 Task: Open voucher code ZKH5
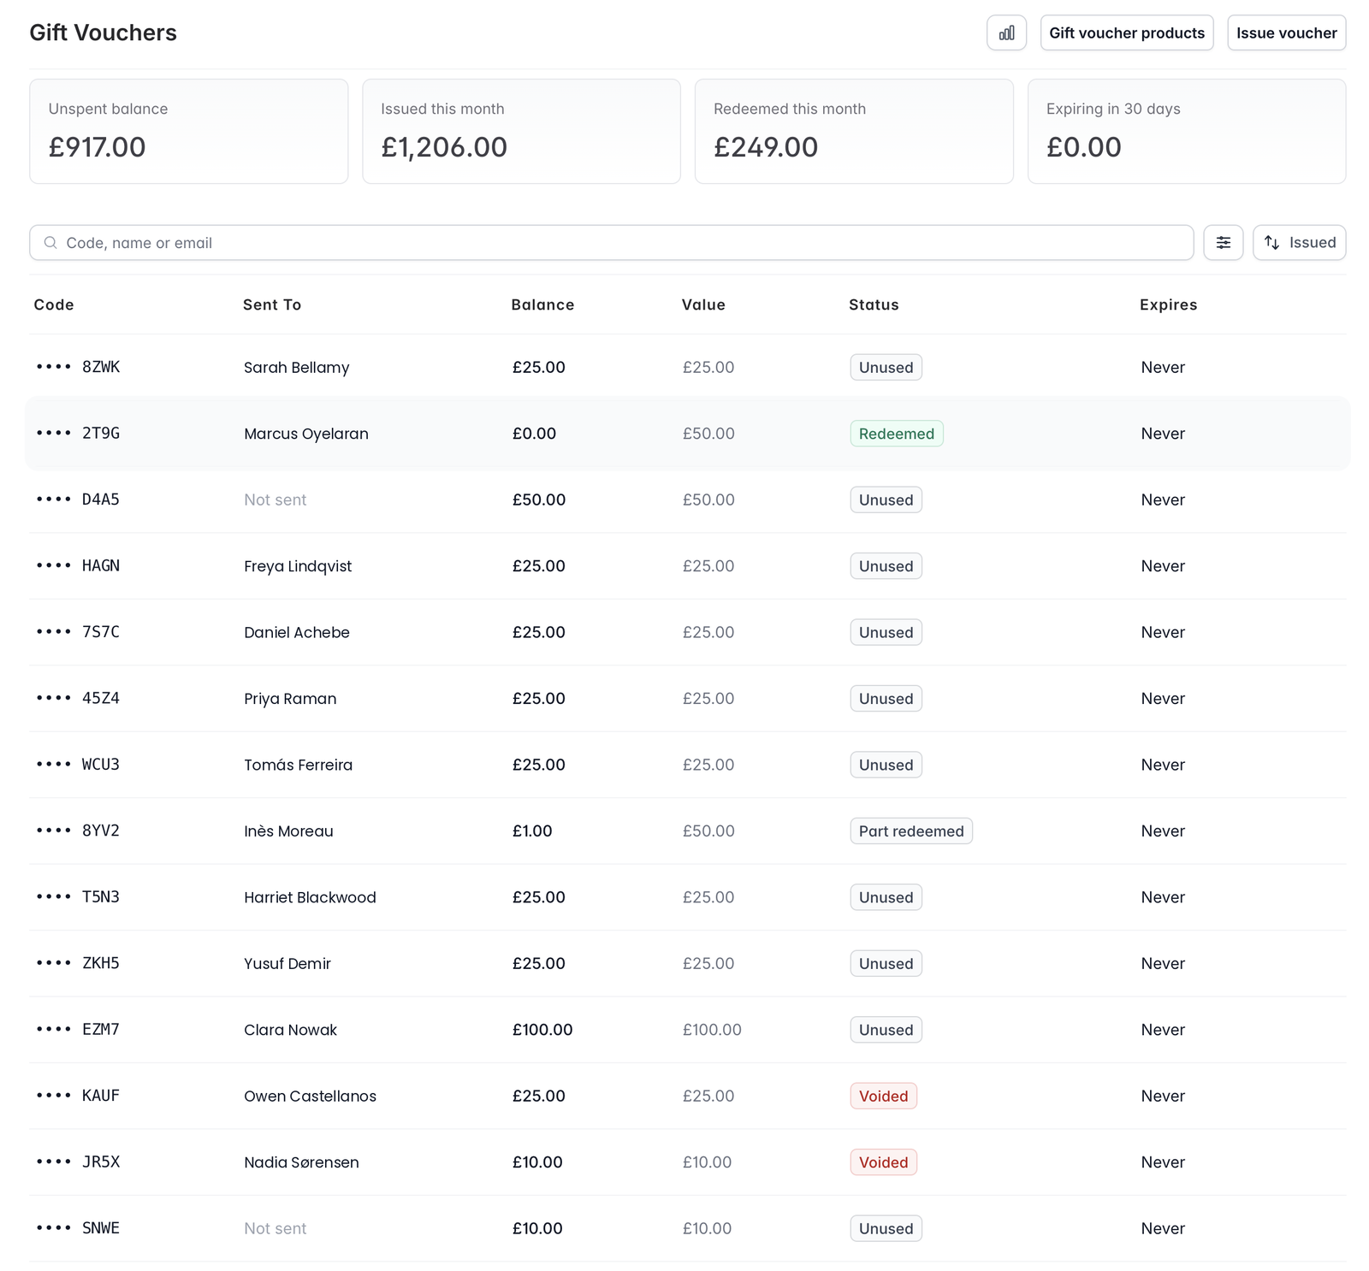(x=78, y=963)
